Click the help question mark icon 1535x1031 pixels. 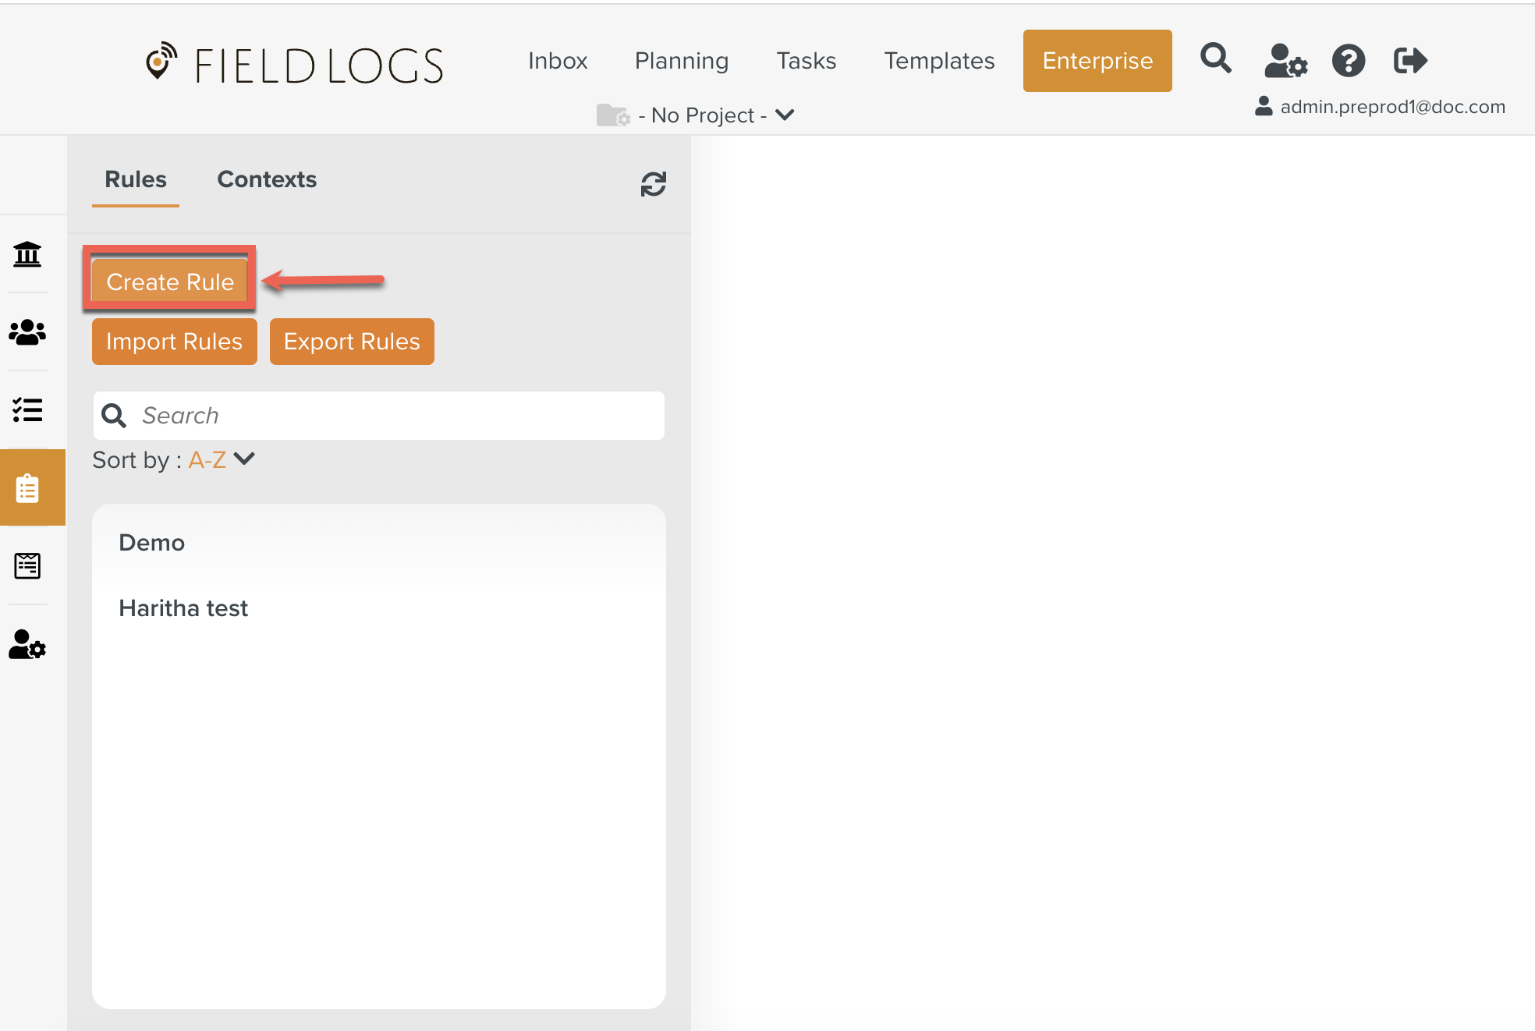(1348, 61)
